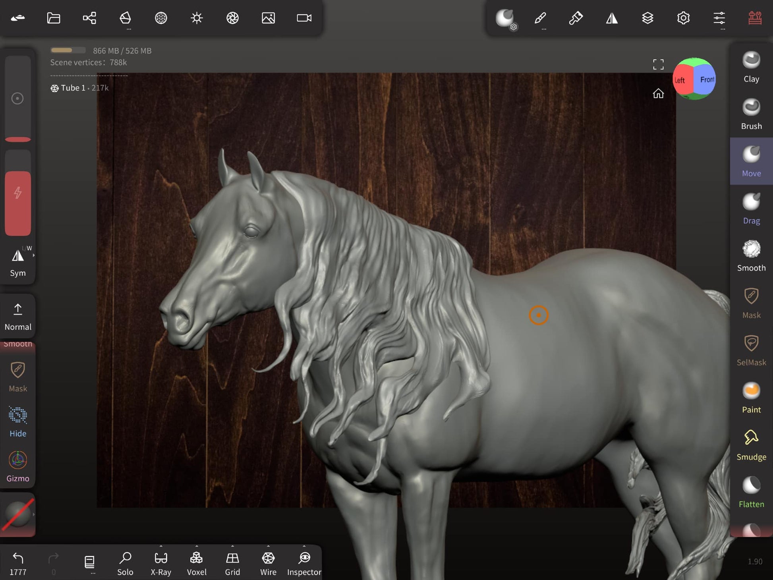The width and height of the screenshot is (773, 580).
Task: Enable Solo object view
Action: coord(125,563)
